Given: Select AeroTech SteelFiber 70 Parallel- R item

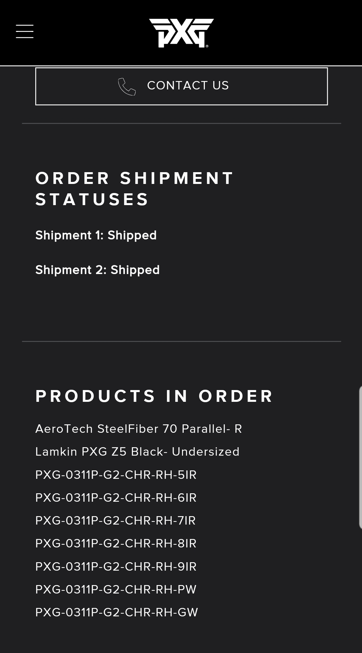Looking at the screenshot, I should 139,429.
